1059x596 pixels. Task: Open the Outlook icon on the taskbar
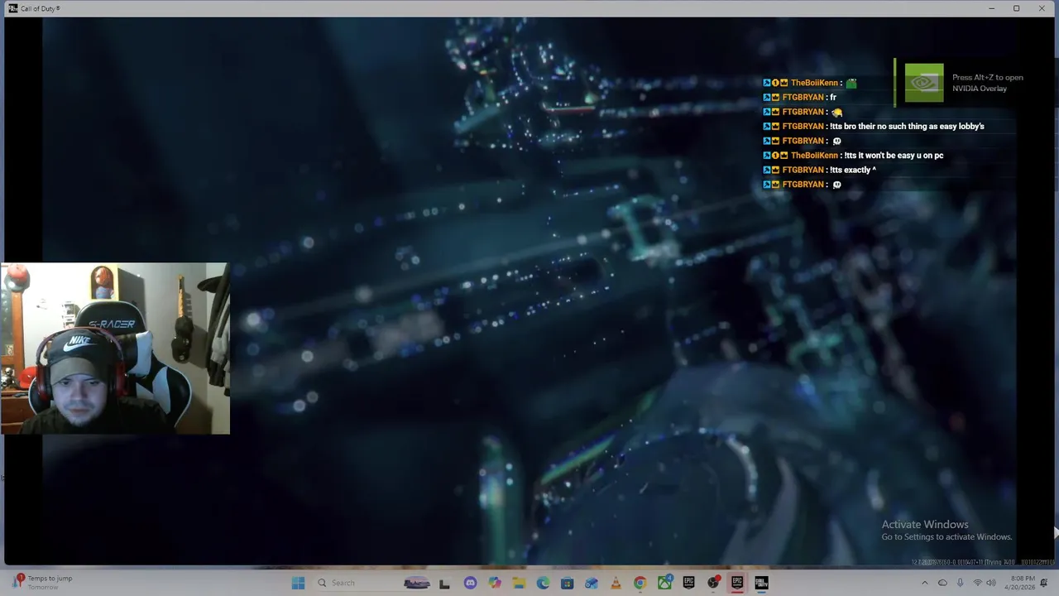click(x=592, y=583)
